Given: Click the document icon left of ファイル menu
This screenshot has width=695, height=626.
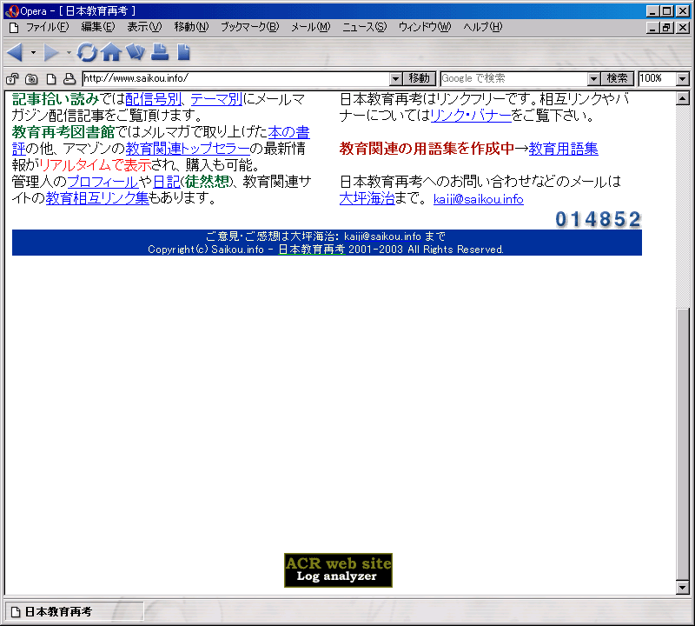Looking at the screenshot, I should [x=14, y=28].
